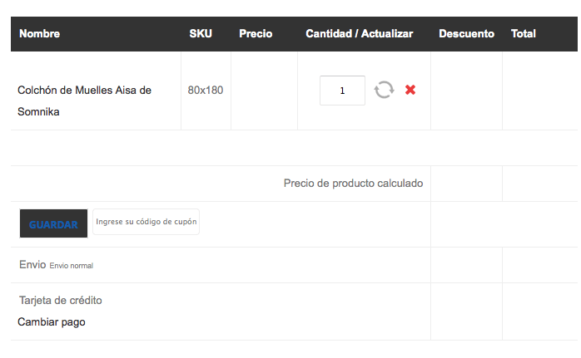Focus the quantity field showing 1

[x=342, y=91]
